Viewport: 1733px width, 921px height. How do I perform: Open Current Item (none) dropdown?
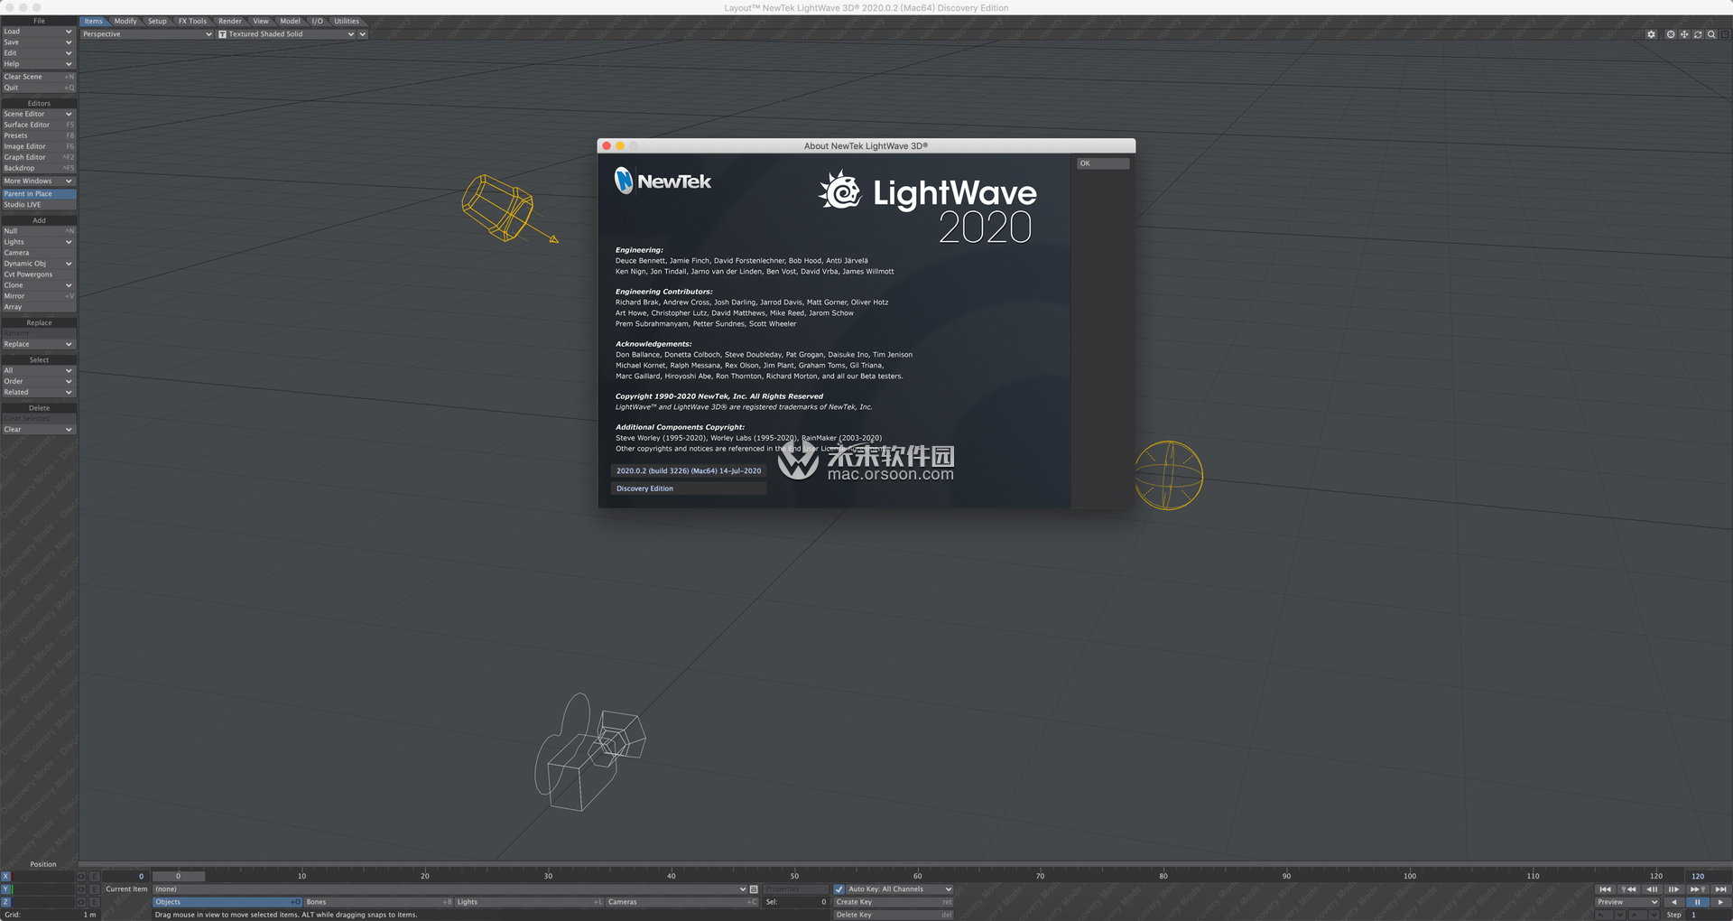pos(449,889)
